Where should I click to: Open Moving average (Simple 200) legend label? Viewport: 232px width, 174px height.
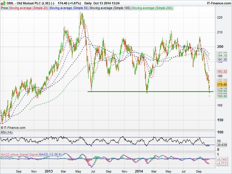(x=152, y=8)
